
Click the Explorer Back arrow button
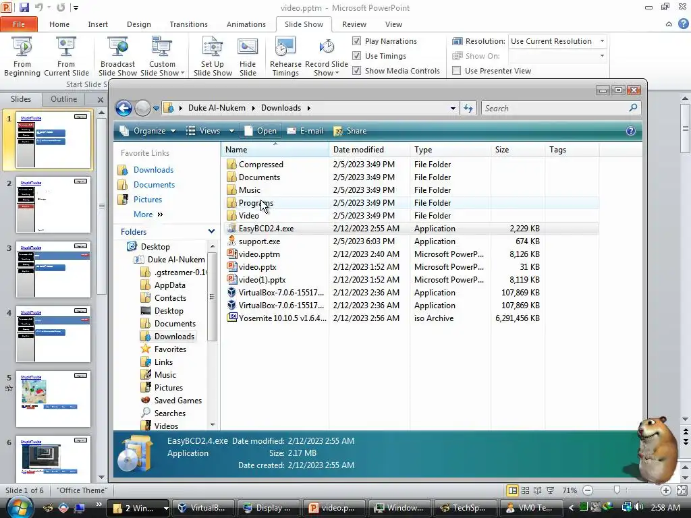(124, 108)
